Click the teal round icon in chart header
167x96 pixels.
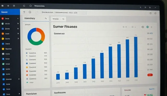(147, 27)
